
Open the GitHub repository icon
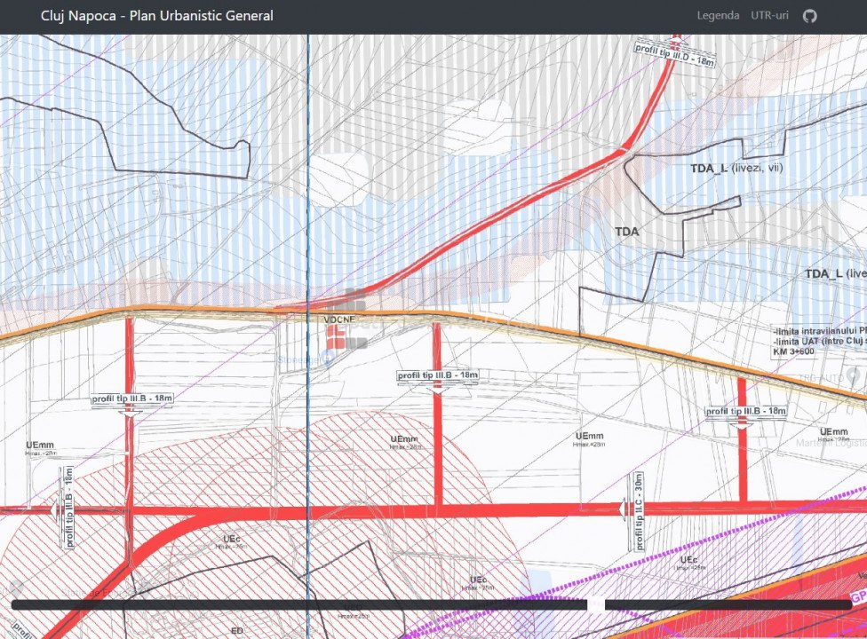[x=809, y=16]
